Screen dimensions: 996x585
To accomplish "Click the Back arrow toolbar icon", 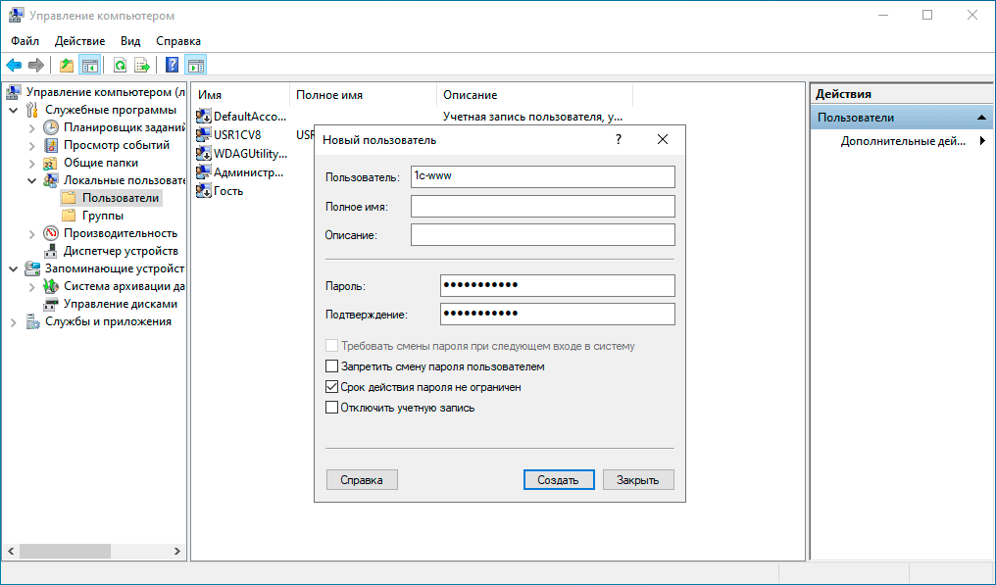I will point(14,65).
